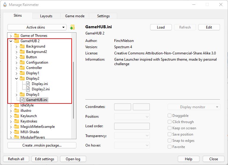Click the Close button at bottom
The width and height of the screenshot is (228, 165).
pyautogui.click(x=213, y=159)
